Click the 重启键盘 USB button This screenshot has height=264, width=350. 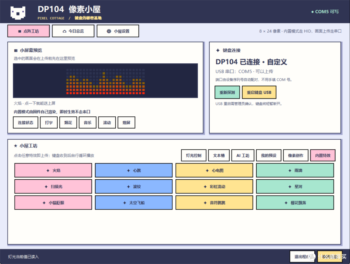[x=259, y=92]
